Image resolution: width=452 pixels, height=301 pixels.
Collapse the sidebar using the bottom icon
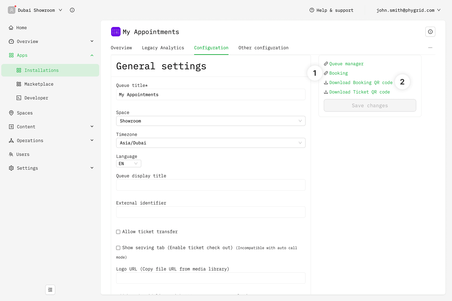pos(50,290)
